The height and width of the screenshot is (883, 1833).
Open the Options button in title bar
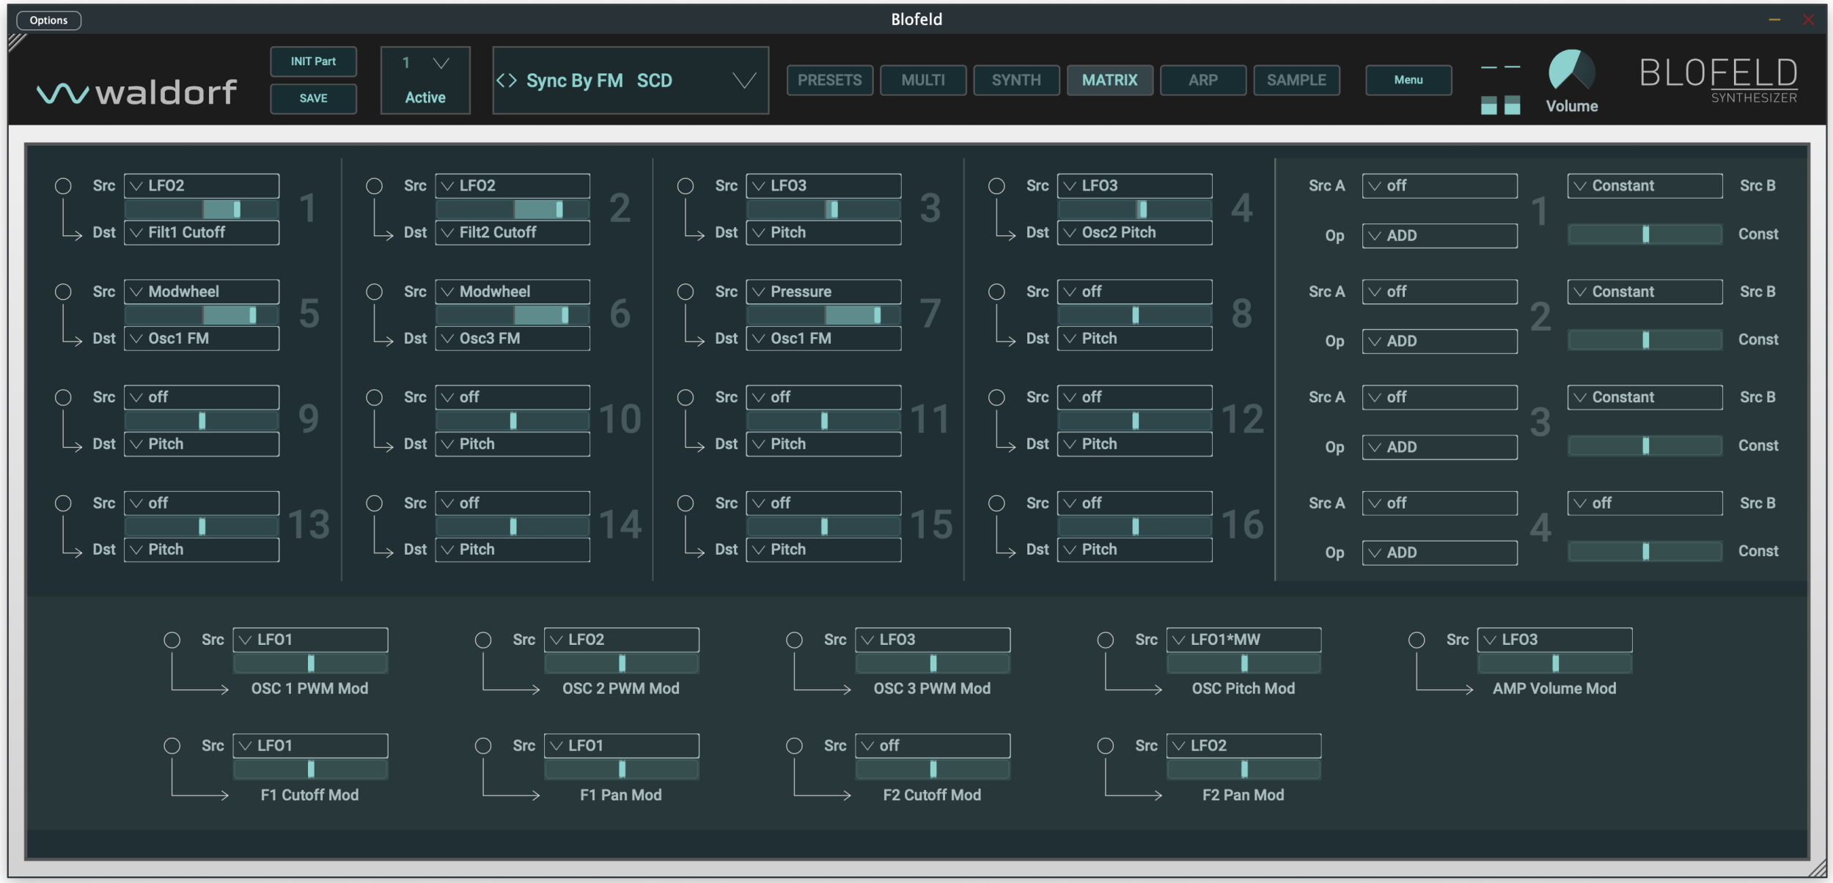tap(48, 20)
